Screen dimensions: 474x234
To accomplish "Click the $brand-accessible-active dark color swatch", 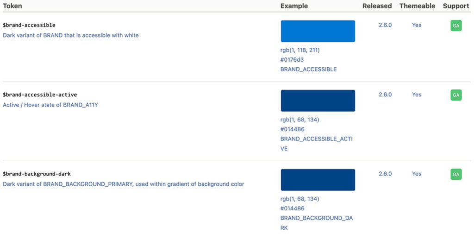I will 318,101.
